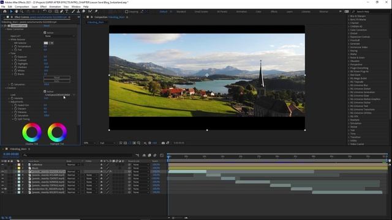Click the Home icon in the toolbar
This screenshot has width=392, height=220.
pos(5,12)
